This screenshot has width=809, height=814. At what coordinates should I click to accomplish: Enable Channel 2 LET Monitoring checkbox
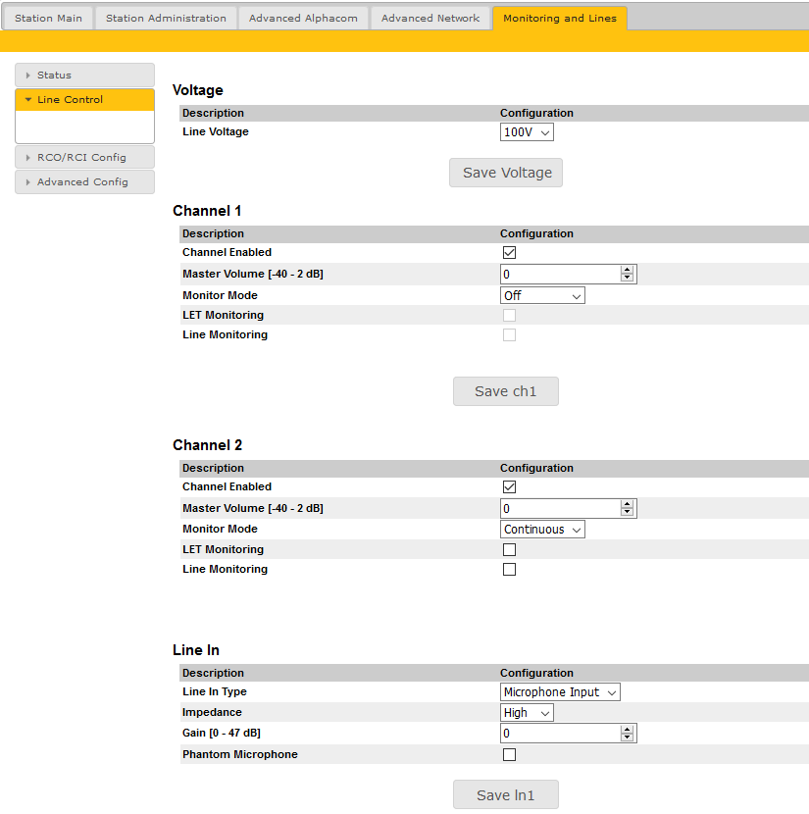point(509,550)
